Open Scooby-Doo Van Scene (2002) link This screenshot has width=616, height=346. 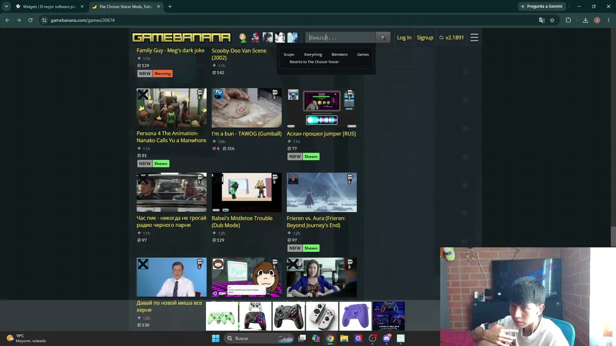tap(239, 54)
